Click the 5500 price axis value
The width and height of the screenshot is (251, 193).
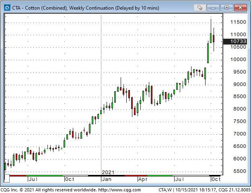(240, 171)
